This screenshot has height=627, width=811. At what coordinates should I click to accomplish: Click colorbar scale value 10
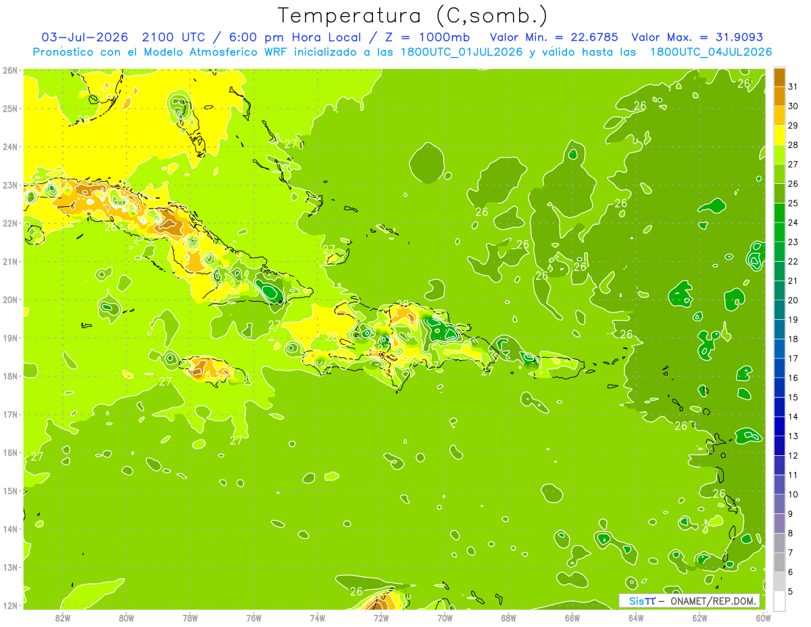pos(793,494)
